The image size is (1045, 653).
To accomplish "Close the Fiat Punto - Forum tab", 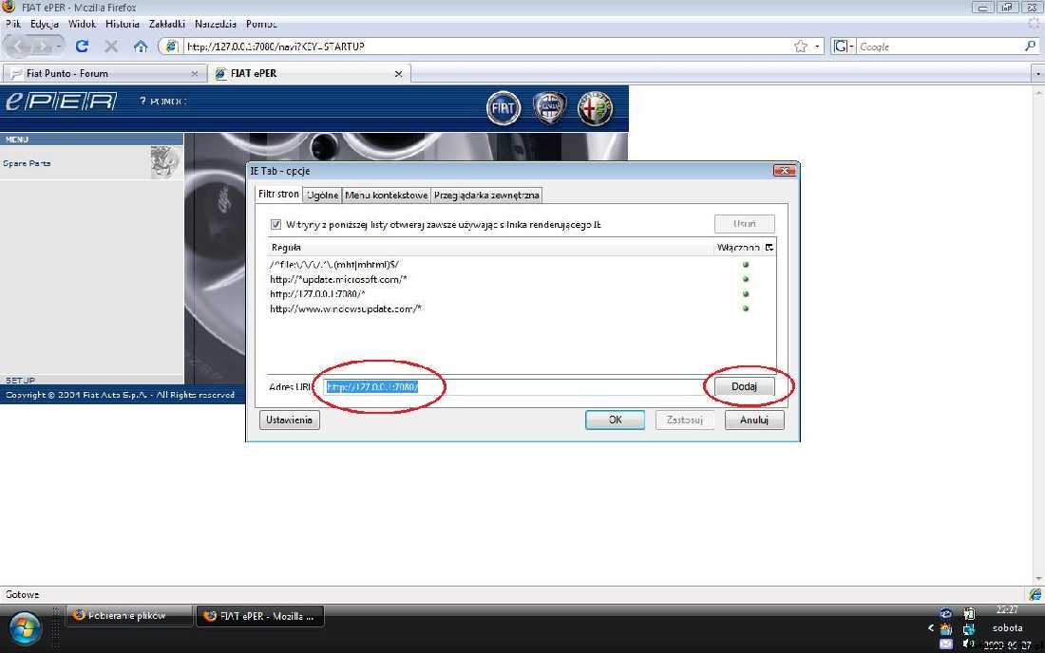I will (195, 74).
